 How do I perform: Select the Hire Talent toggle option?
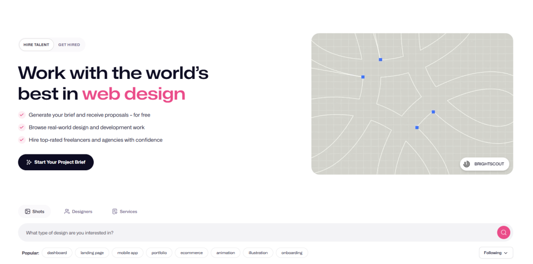[37, 44]
